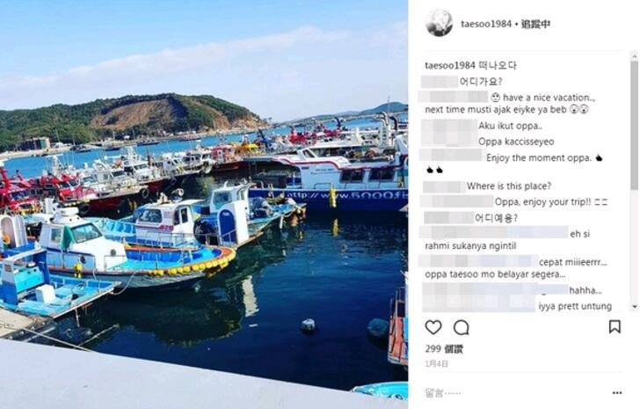View the 299 likes list

click(444, 349)
